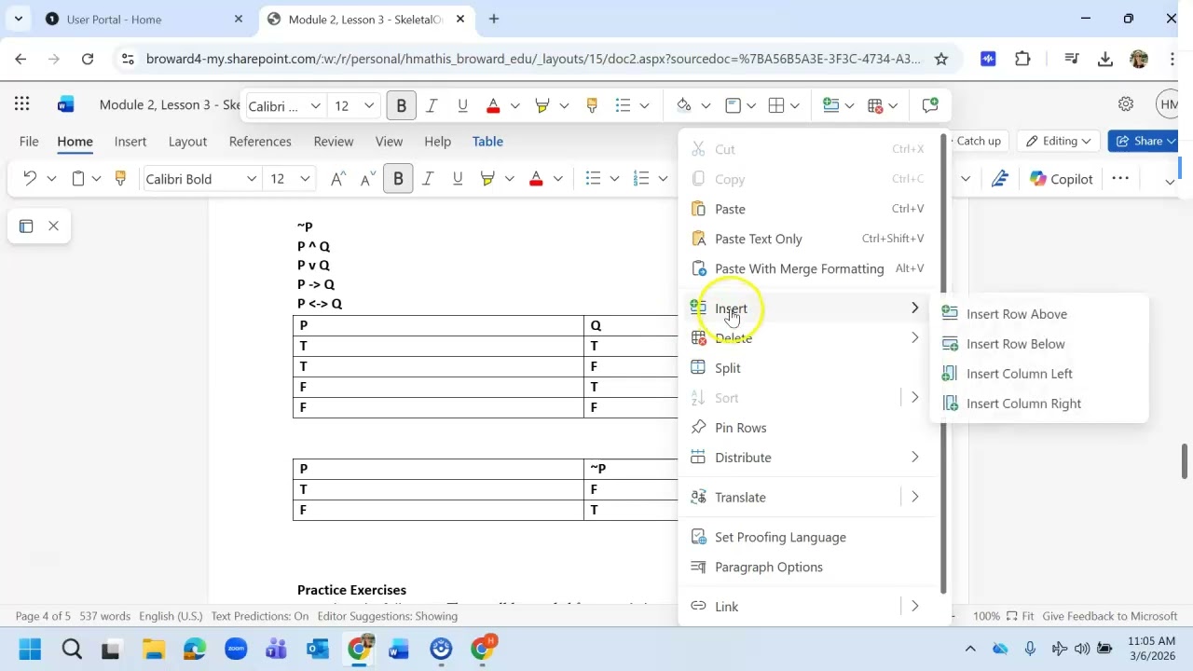Open Outlook from the taskbar
The height and width of the screenshot is (671, 1193).
318,649
